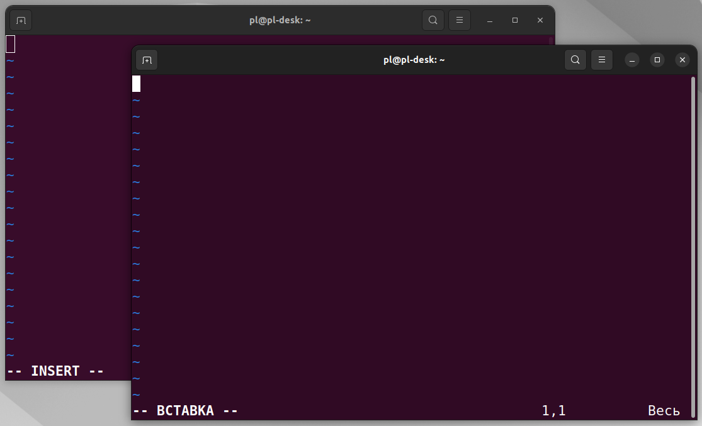The image size is (702, 426).
Task: Maximize the front terminal window
Action: point(657,60)
